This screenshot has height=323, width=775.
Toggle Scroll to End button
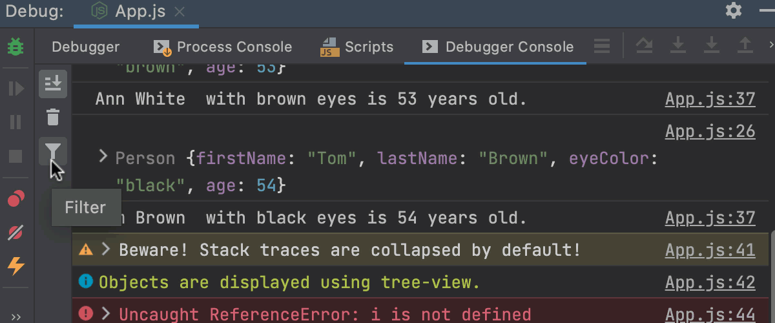click(x=53, y=83)
